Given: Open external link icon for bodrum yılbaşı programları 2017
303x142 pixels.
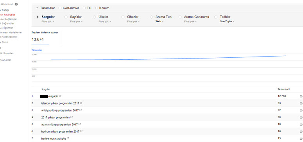Looking at the screenshot, I should click(x=81, y=131).
